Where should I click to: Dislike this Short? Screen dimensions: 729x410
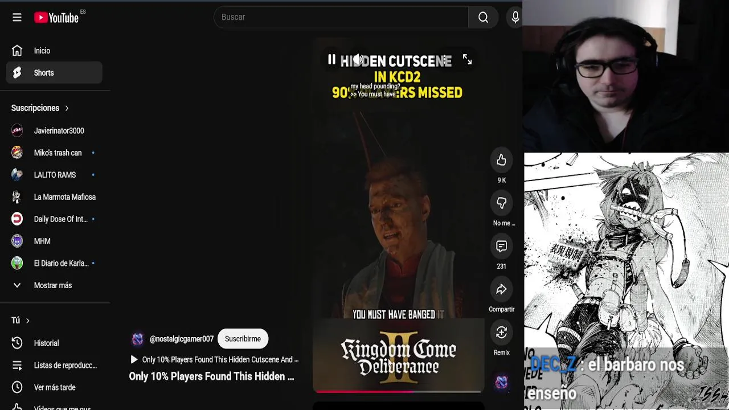[501, 203]
